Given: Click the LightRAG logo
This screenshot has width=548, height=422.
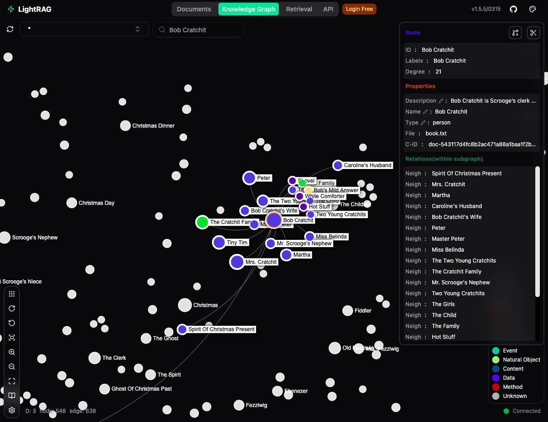Looking at the screenshot, I should tap(29, 9).
